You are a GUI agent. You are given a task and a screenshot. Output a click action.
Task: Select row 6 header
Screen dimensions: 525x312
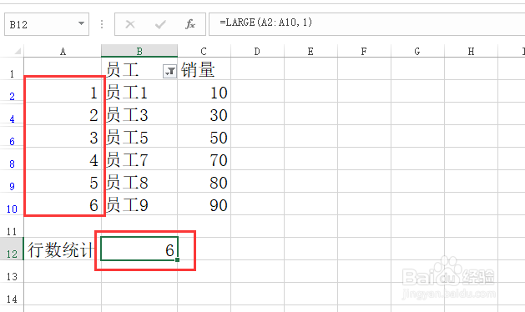[x=12, y=137]
